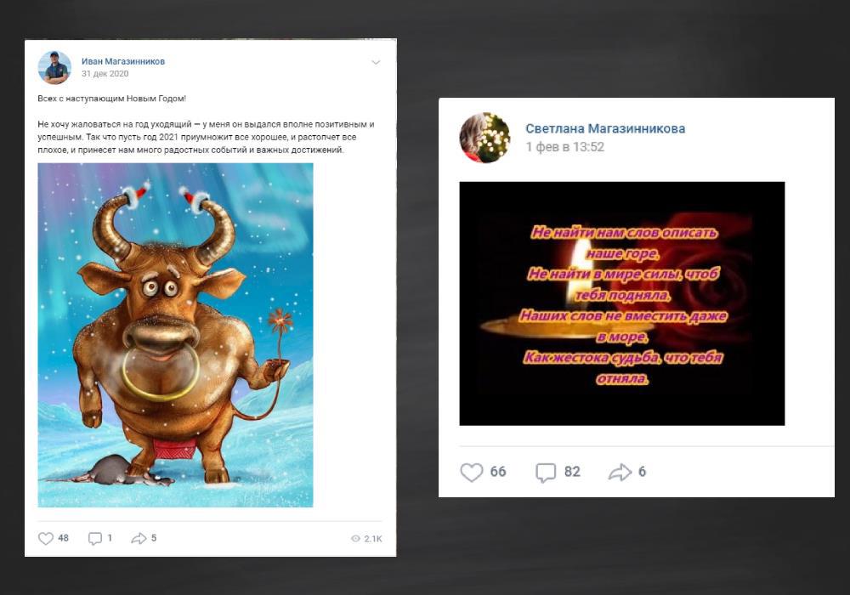
Task: Open Иван Магазинников profile name link
Action: pos(123,61)
